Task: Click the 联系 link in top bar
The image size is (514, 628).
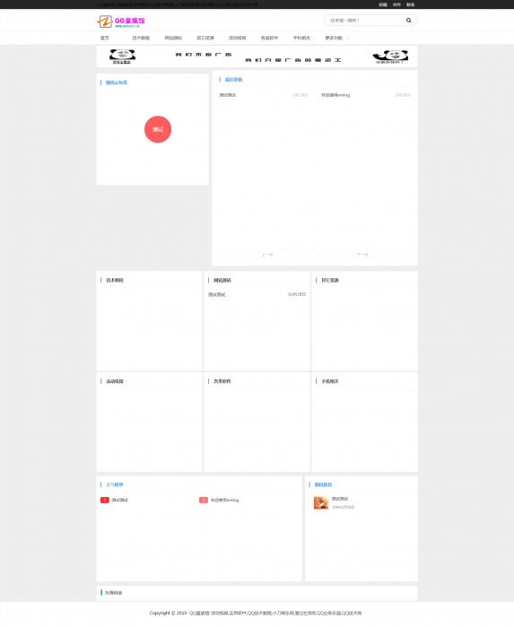Action: 410,4
